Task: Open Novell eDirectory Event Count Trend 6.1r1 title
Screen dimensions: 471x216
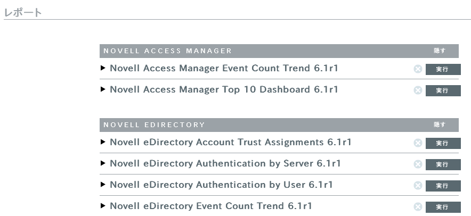Action: [210, 206]
